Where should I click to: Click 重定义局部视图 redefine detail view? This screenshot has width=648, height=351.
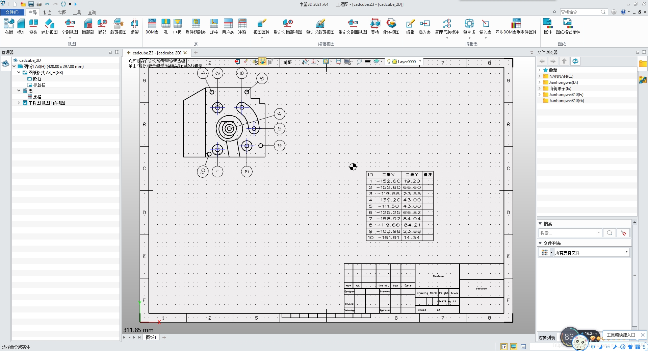click(288, 26)
